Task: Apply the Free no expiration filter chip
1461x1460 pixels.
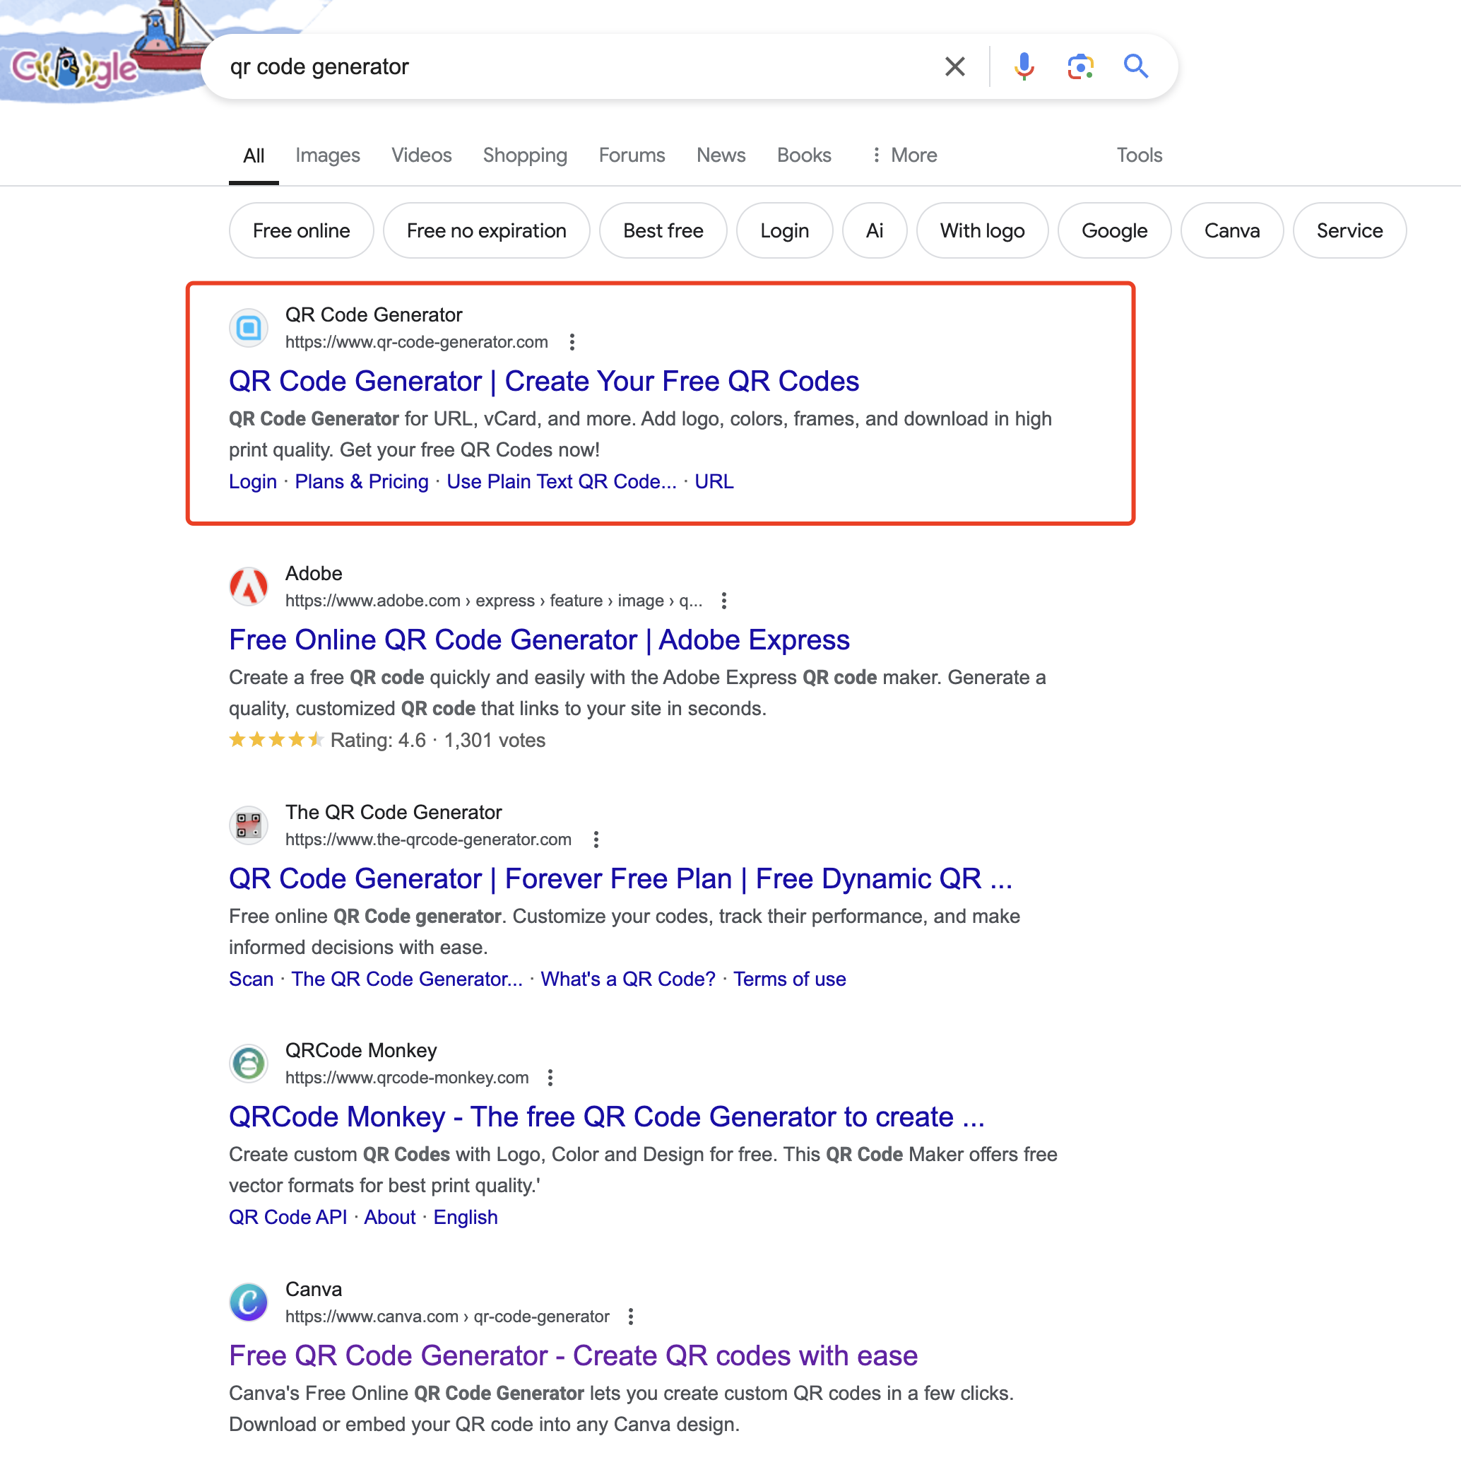Action: [486, 230]
